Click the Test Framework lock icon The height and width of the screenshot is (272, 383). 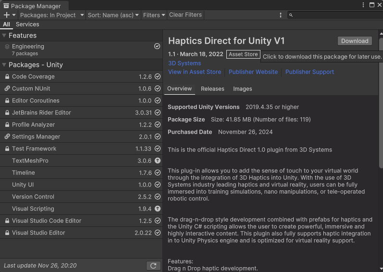pos(7,148)
